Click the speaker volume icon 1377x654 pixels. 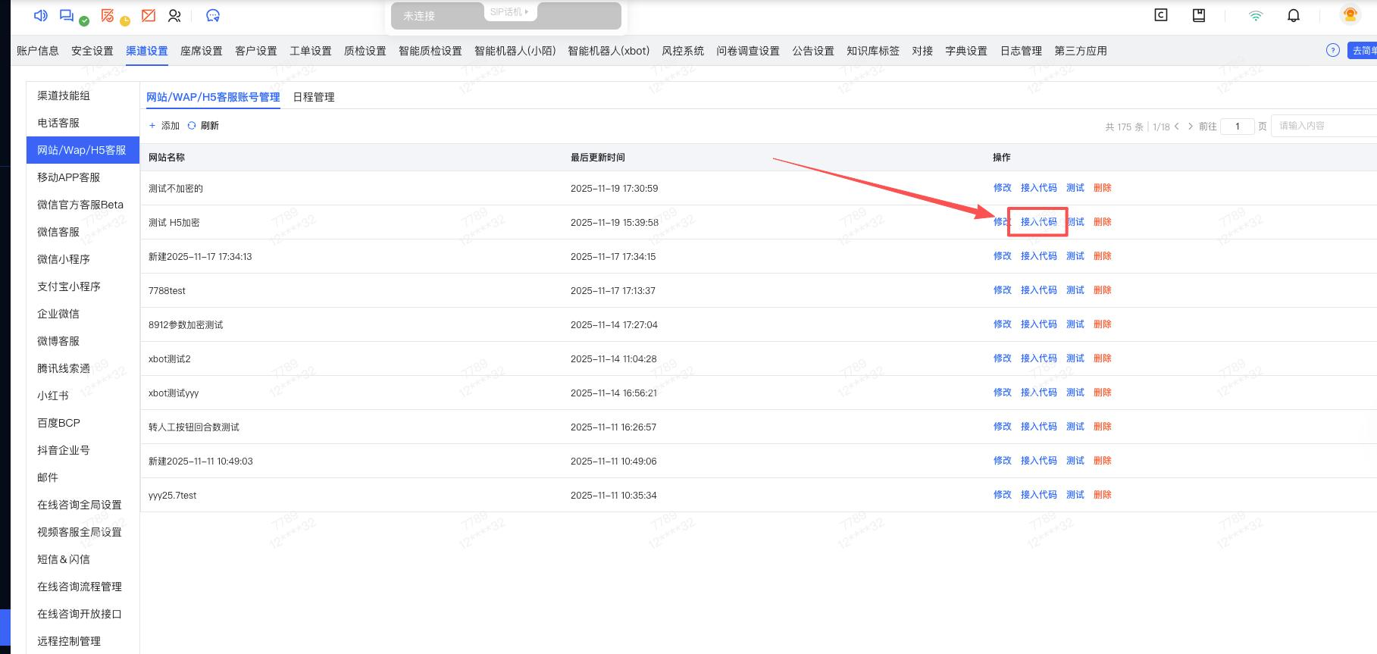pyautogui.click(x=41, y=15)
